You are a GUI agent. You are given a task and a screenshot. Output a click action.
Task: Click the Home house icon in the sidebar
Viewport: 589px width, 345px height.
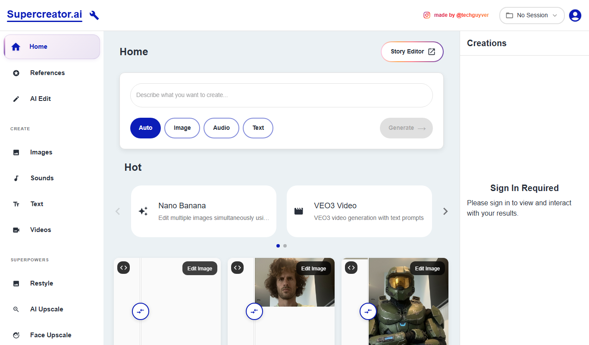(16, 47)
